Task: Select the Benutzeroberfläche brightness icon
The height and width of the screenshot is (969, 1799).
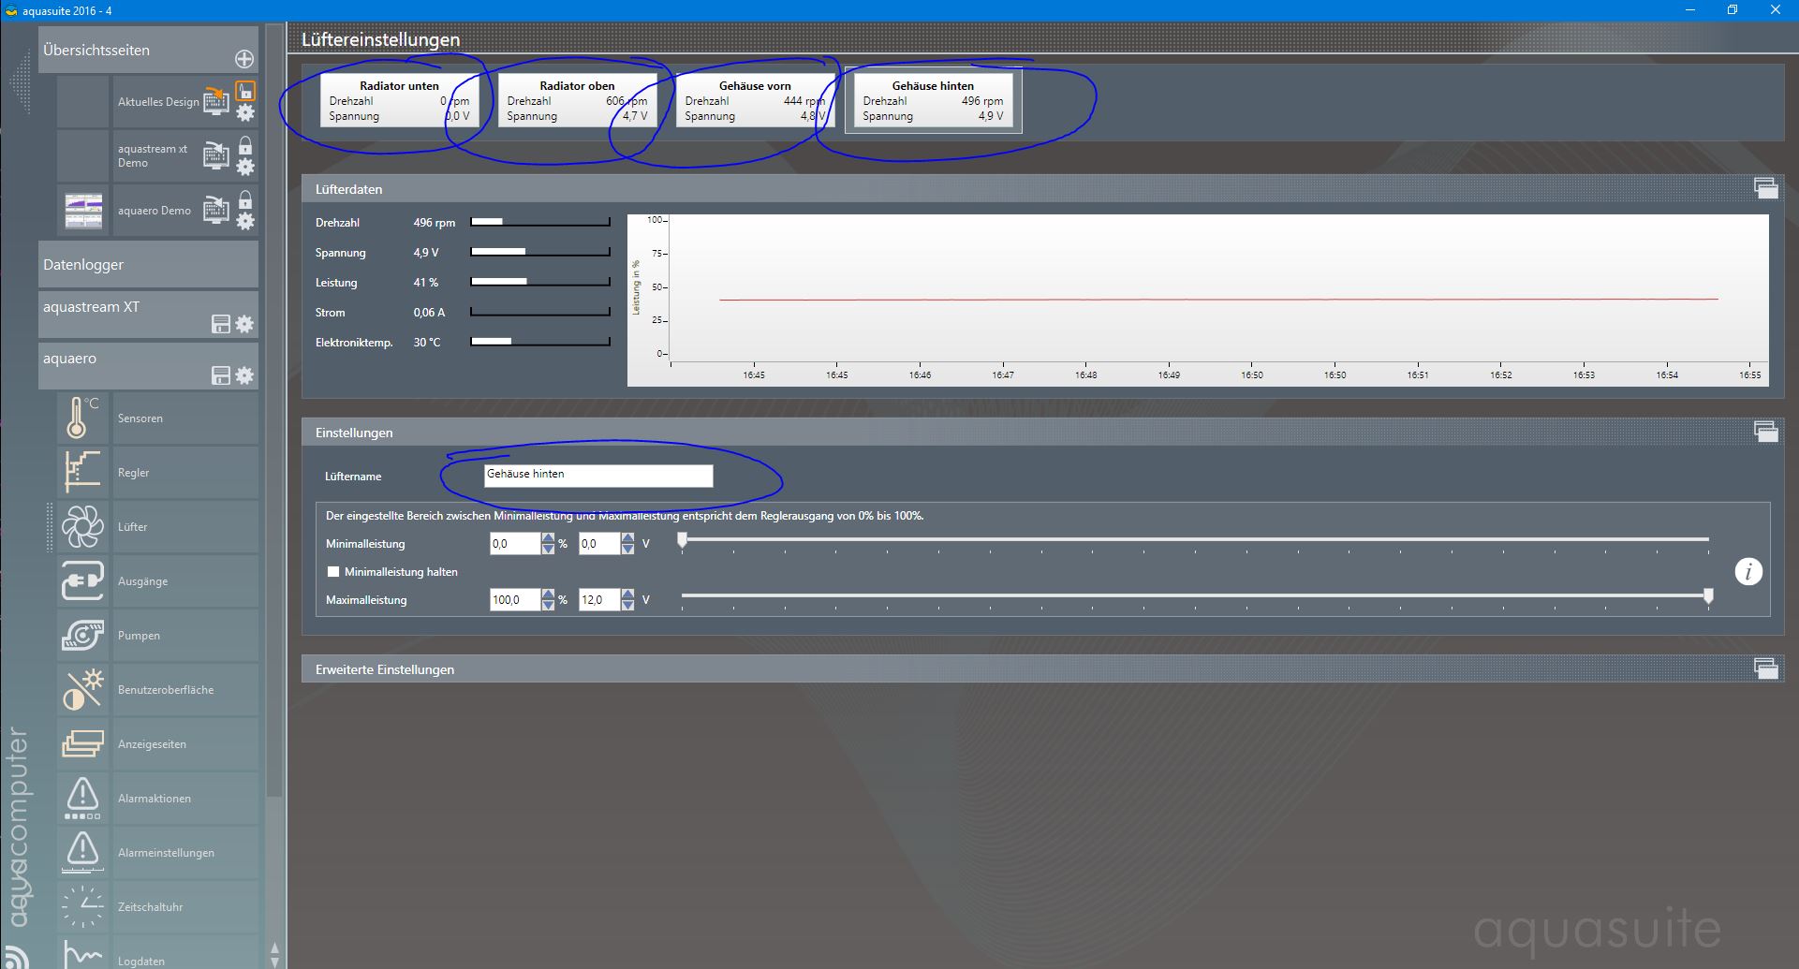Action: (x=82, y=689)
